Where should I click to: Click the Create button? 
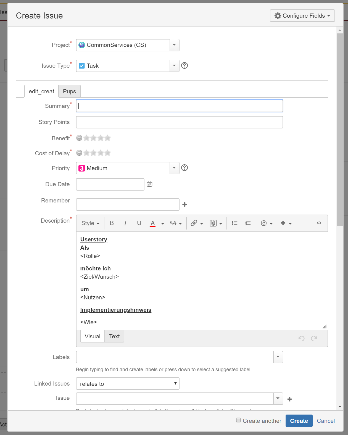[x=299, y=421]
